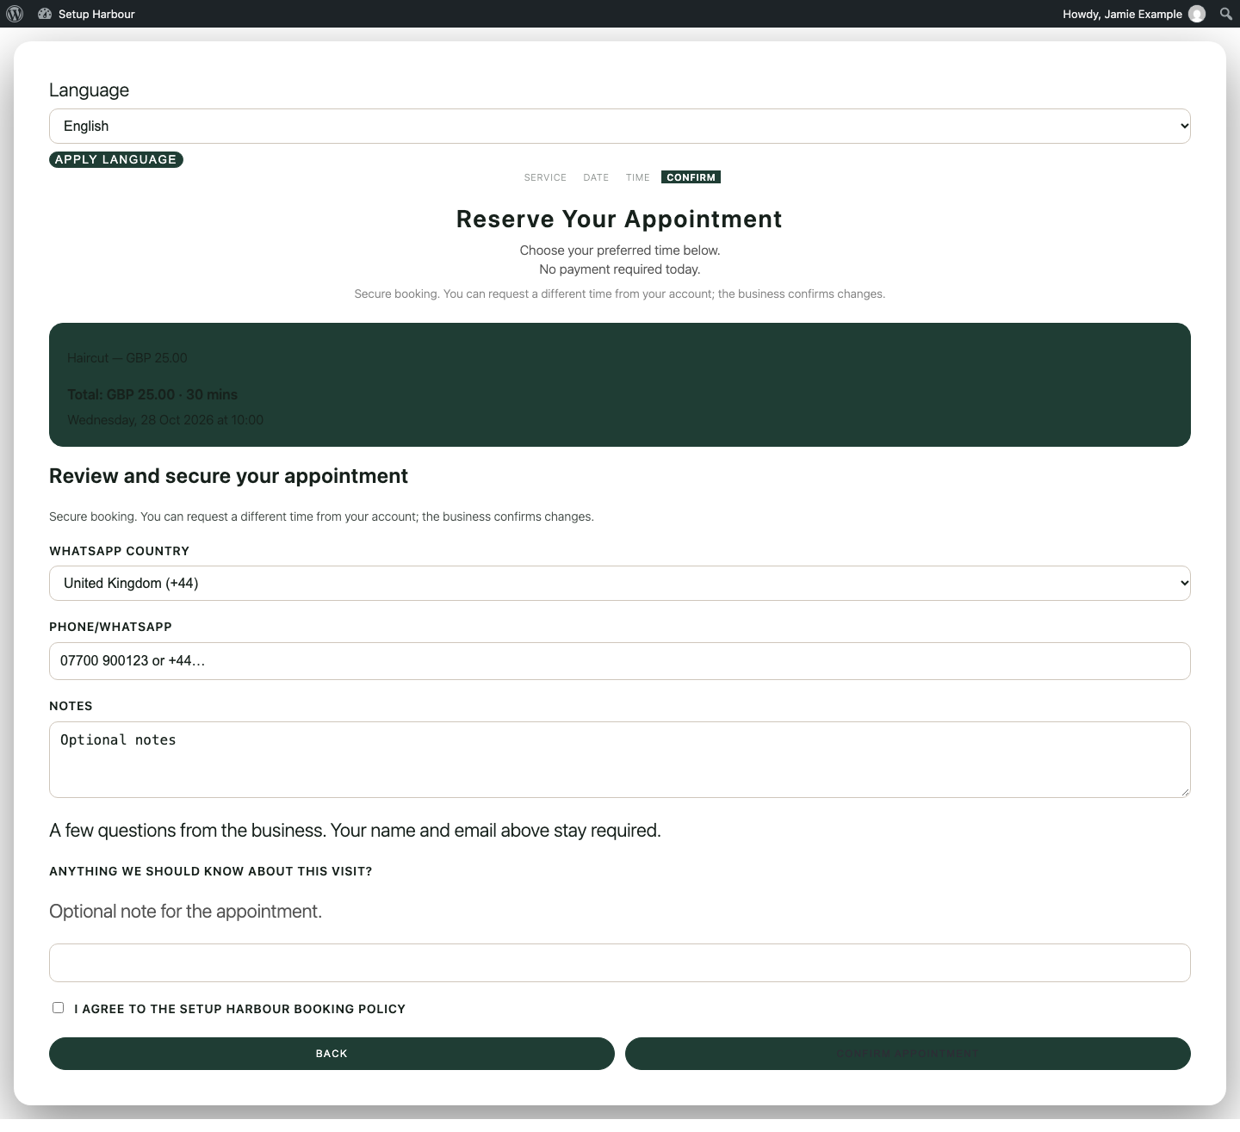Select the Confirm step
1240x1132 pixels.
(x=691, y=177)
